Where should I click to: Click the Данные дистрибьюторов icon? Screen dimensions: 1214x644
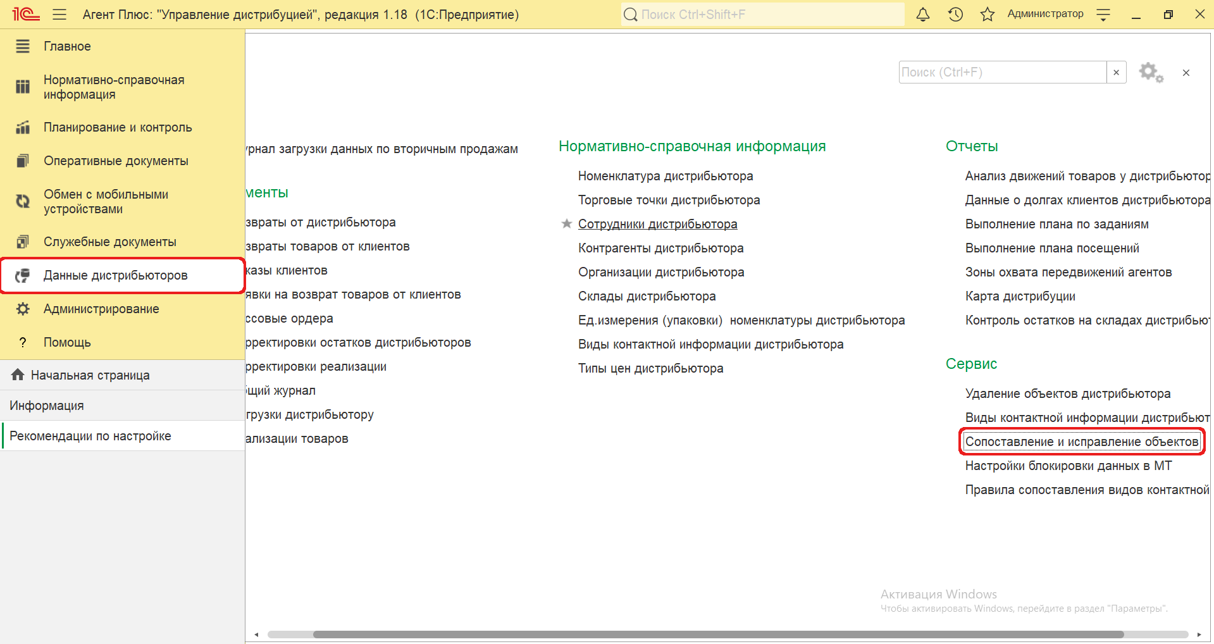pos(23,275)
